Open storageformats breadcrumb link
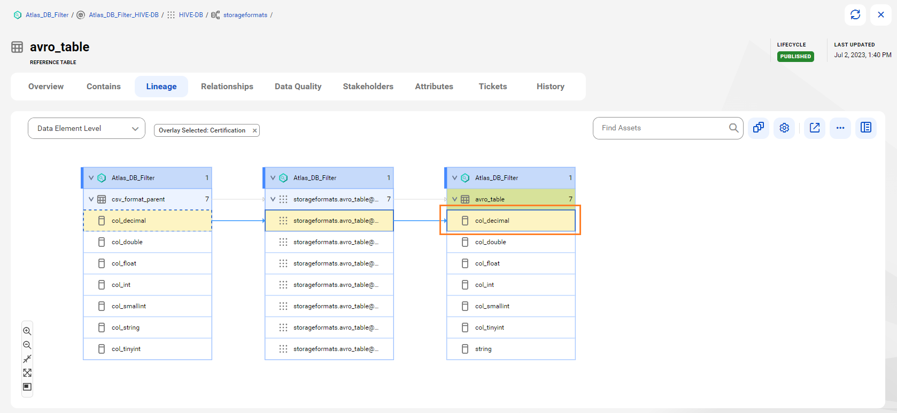Image resolution: width=897 pixels, height=413 pixels. click(x=245, y=15)
